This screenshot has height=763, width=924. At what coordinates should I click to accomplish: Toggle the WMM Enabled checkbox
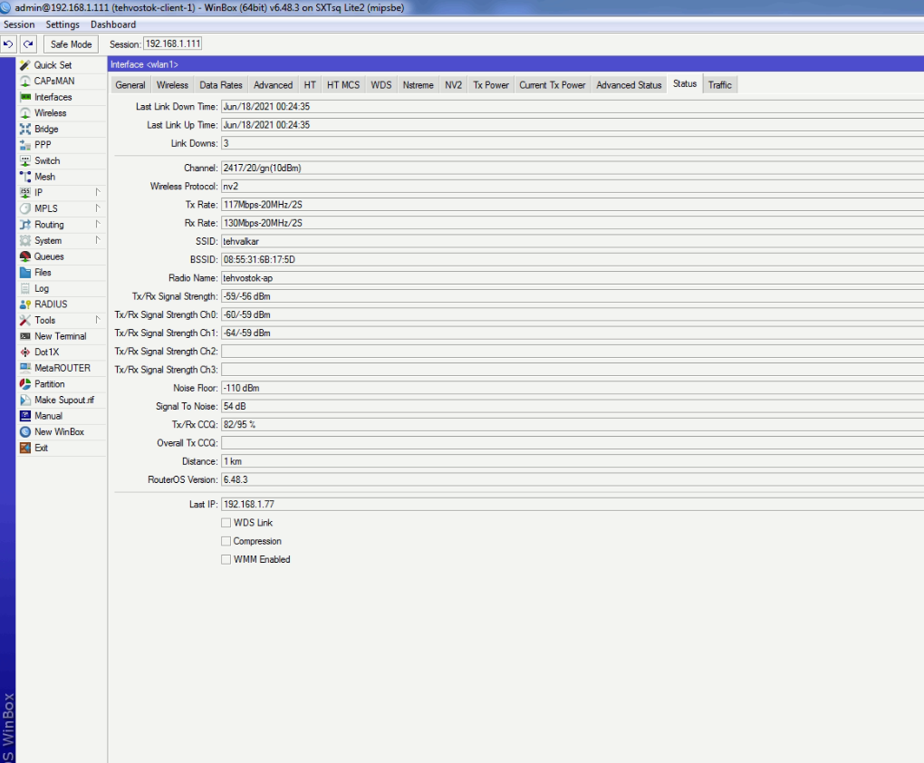226,559
